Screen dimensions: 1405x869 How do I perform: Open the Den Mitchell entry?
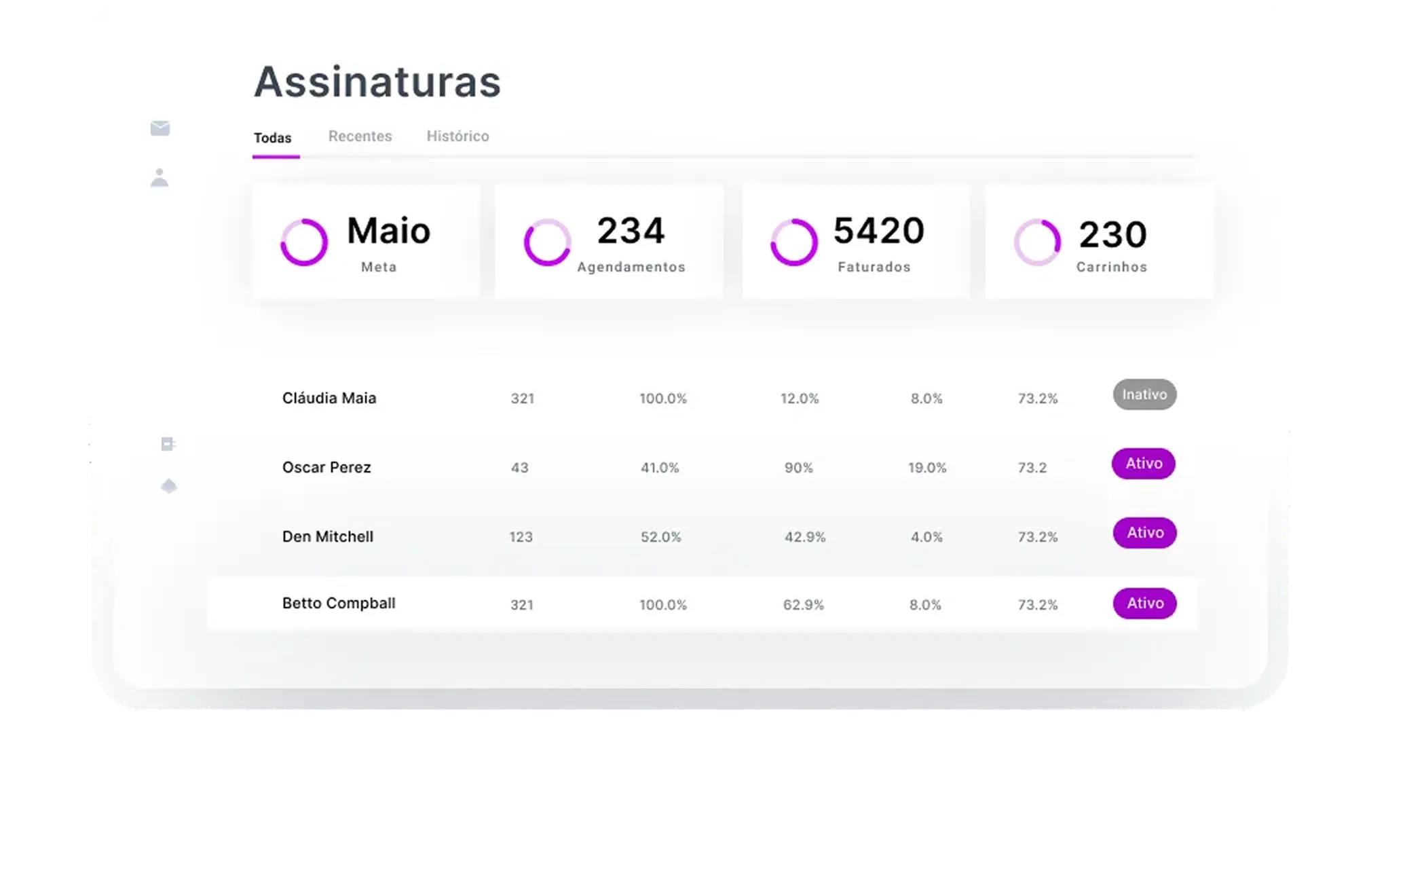(x=328, y=537)
